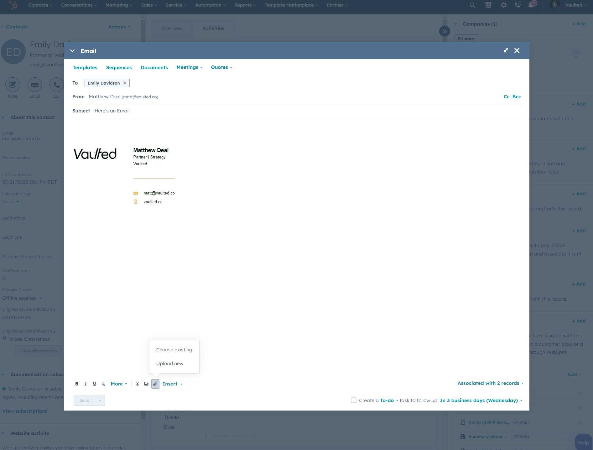Viewport: 593px width, 450px height.
Task: Open the Quotes dropdown
Action: coord(222,67)
